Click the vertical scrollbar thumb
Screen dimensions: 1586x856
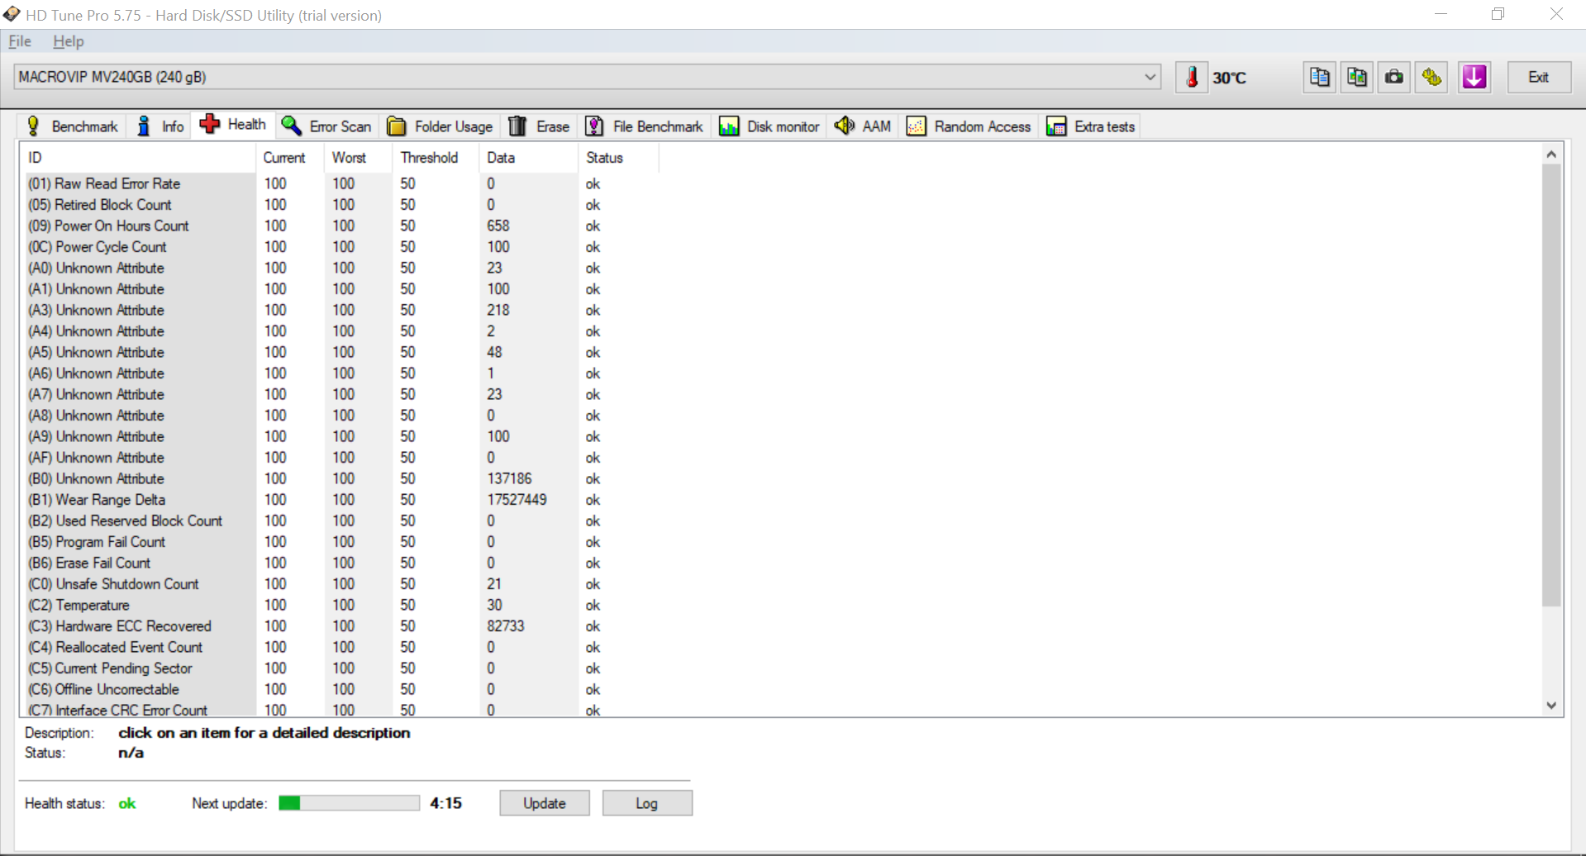coord(1551,385)
